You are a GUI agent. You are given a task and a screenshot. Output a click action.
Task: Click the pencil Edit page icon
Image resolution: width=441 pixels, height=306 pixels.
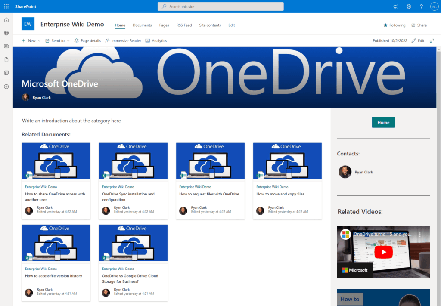[x=413, y=41]
